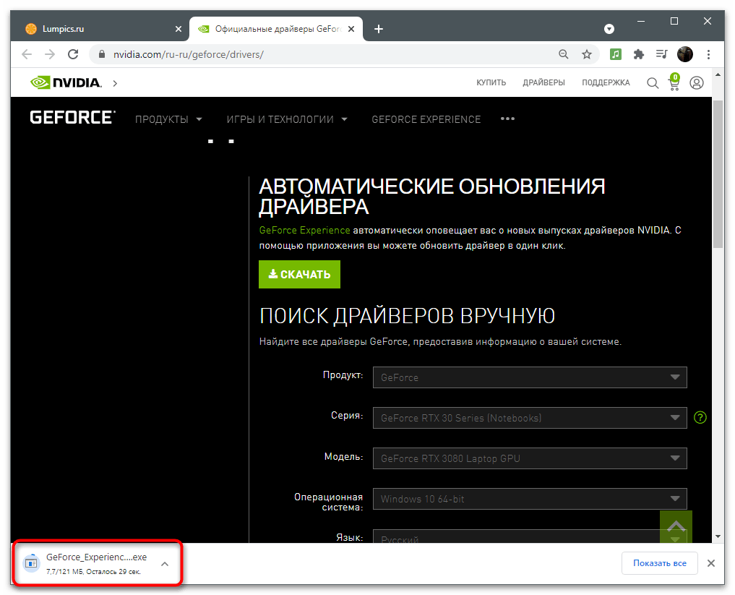The width and height of the screenshot is (735, 595).
Task: Follow the green GeForce Experience link
Action: 305,230
